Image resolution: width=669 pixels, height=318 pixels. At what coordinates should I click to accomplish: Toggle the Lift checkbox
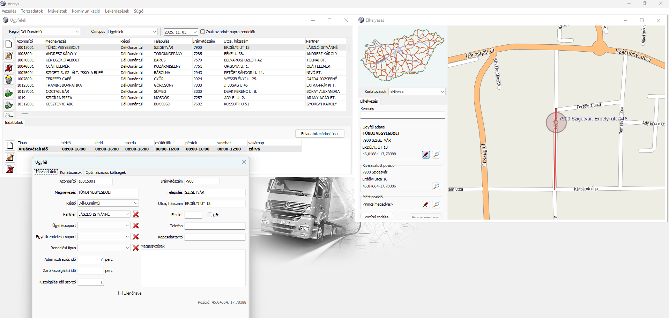pos(210,215)
